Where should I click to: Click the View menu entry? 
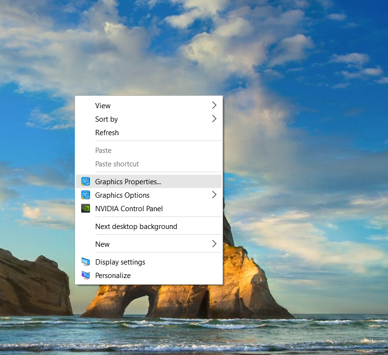[103, 105]
